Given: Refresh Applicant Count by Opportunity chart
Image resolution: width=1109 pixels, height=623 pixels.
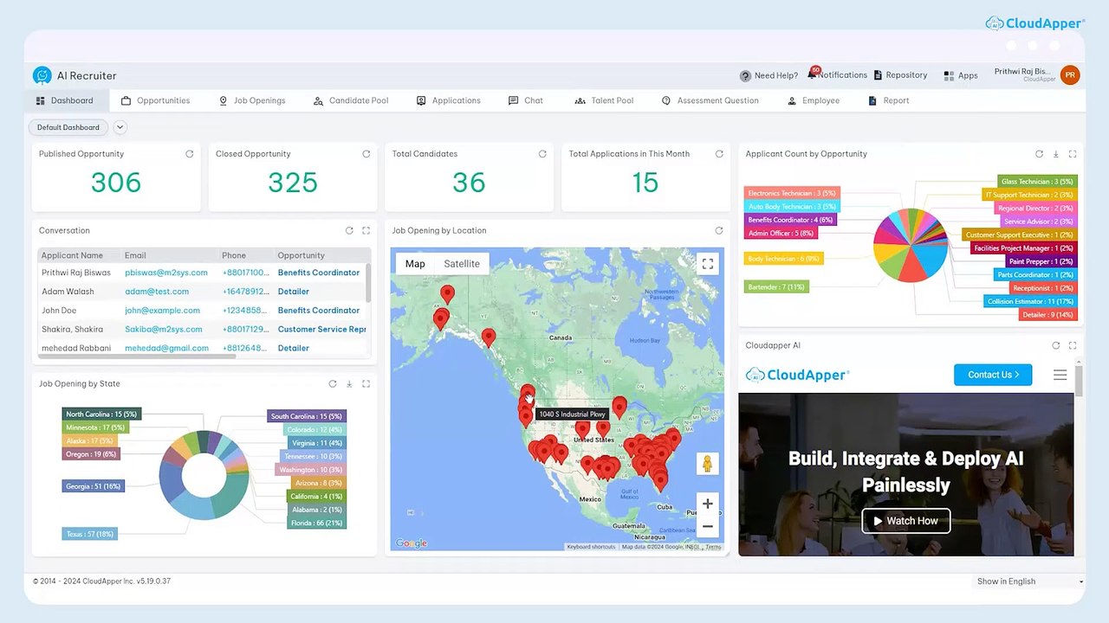Looking at the screenshot, I should 1039,154.
